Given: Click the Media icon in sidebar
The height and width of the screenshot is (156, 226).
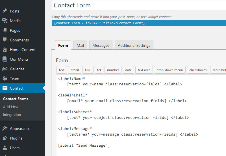Looking at the screenshot, I should point(5,21).
